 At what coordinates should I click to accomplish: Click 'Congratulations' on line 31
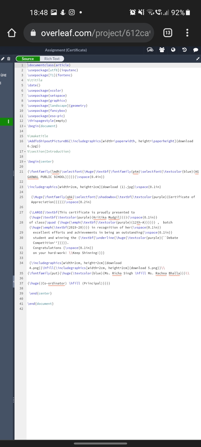pos(47,248)
